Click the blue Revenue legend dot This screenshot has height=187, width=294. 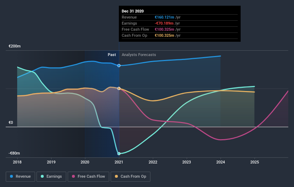pos(11,176)
